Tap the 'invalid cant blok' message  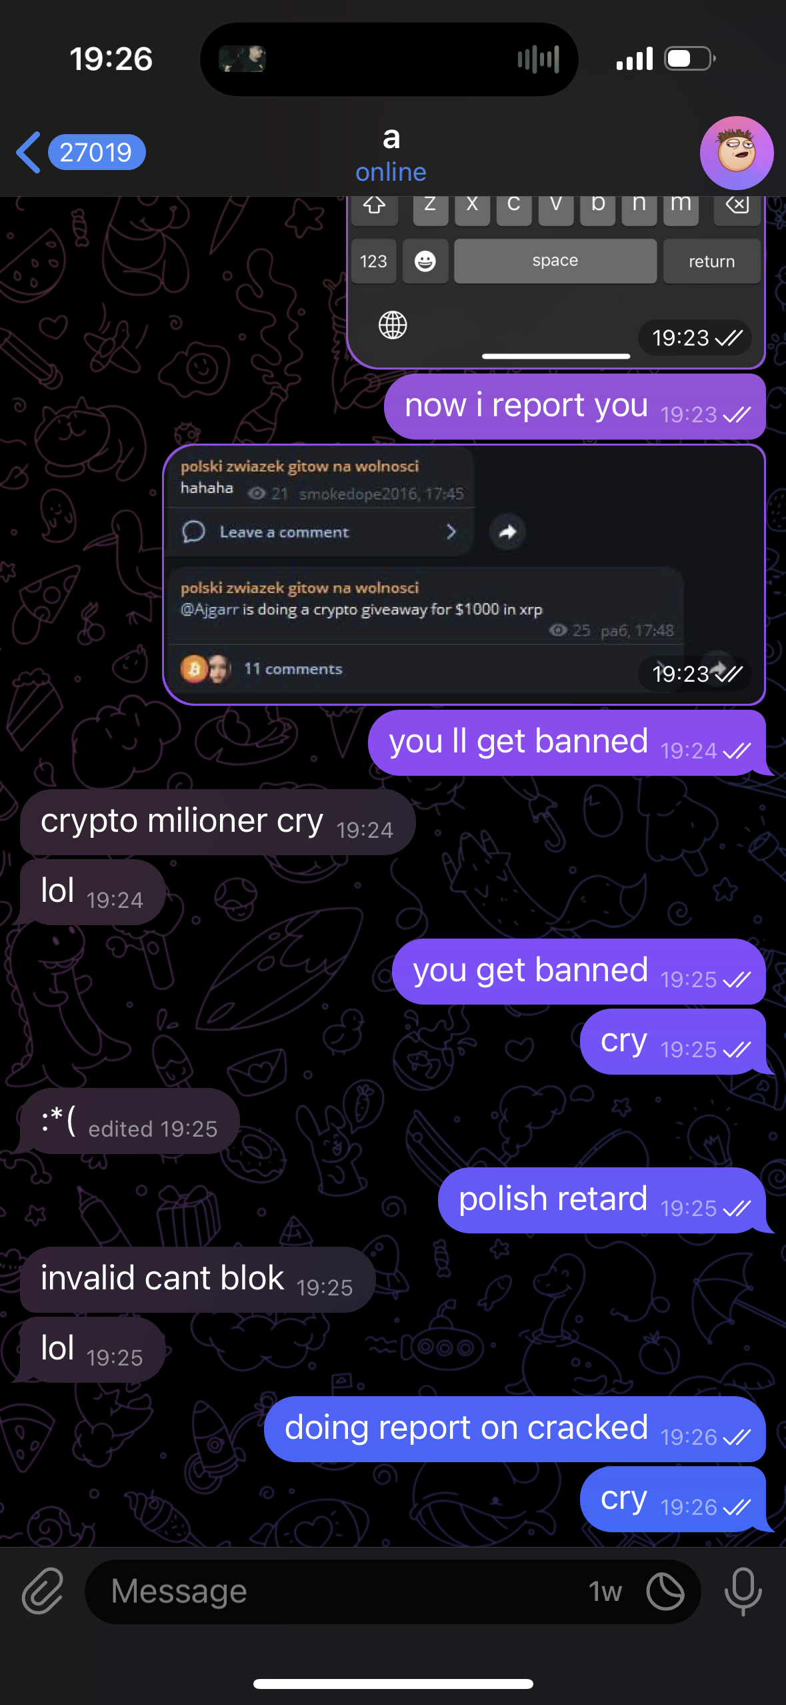tap(197, 1279)
